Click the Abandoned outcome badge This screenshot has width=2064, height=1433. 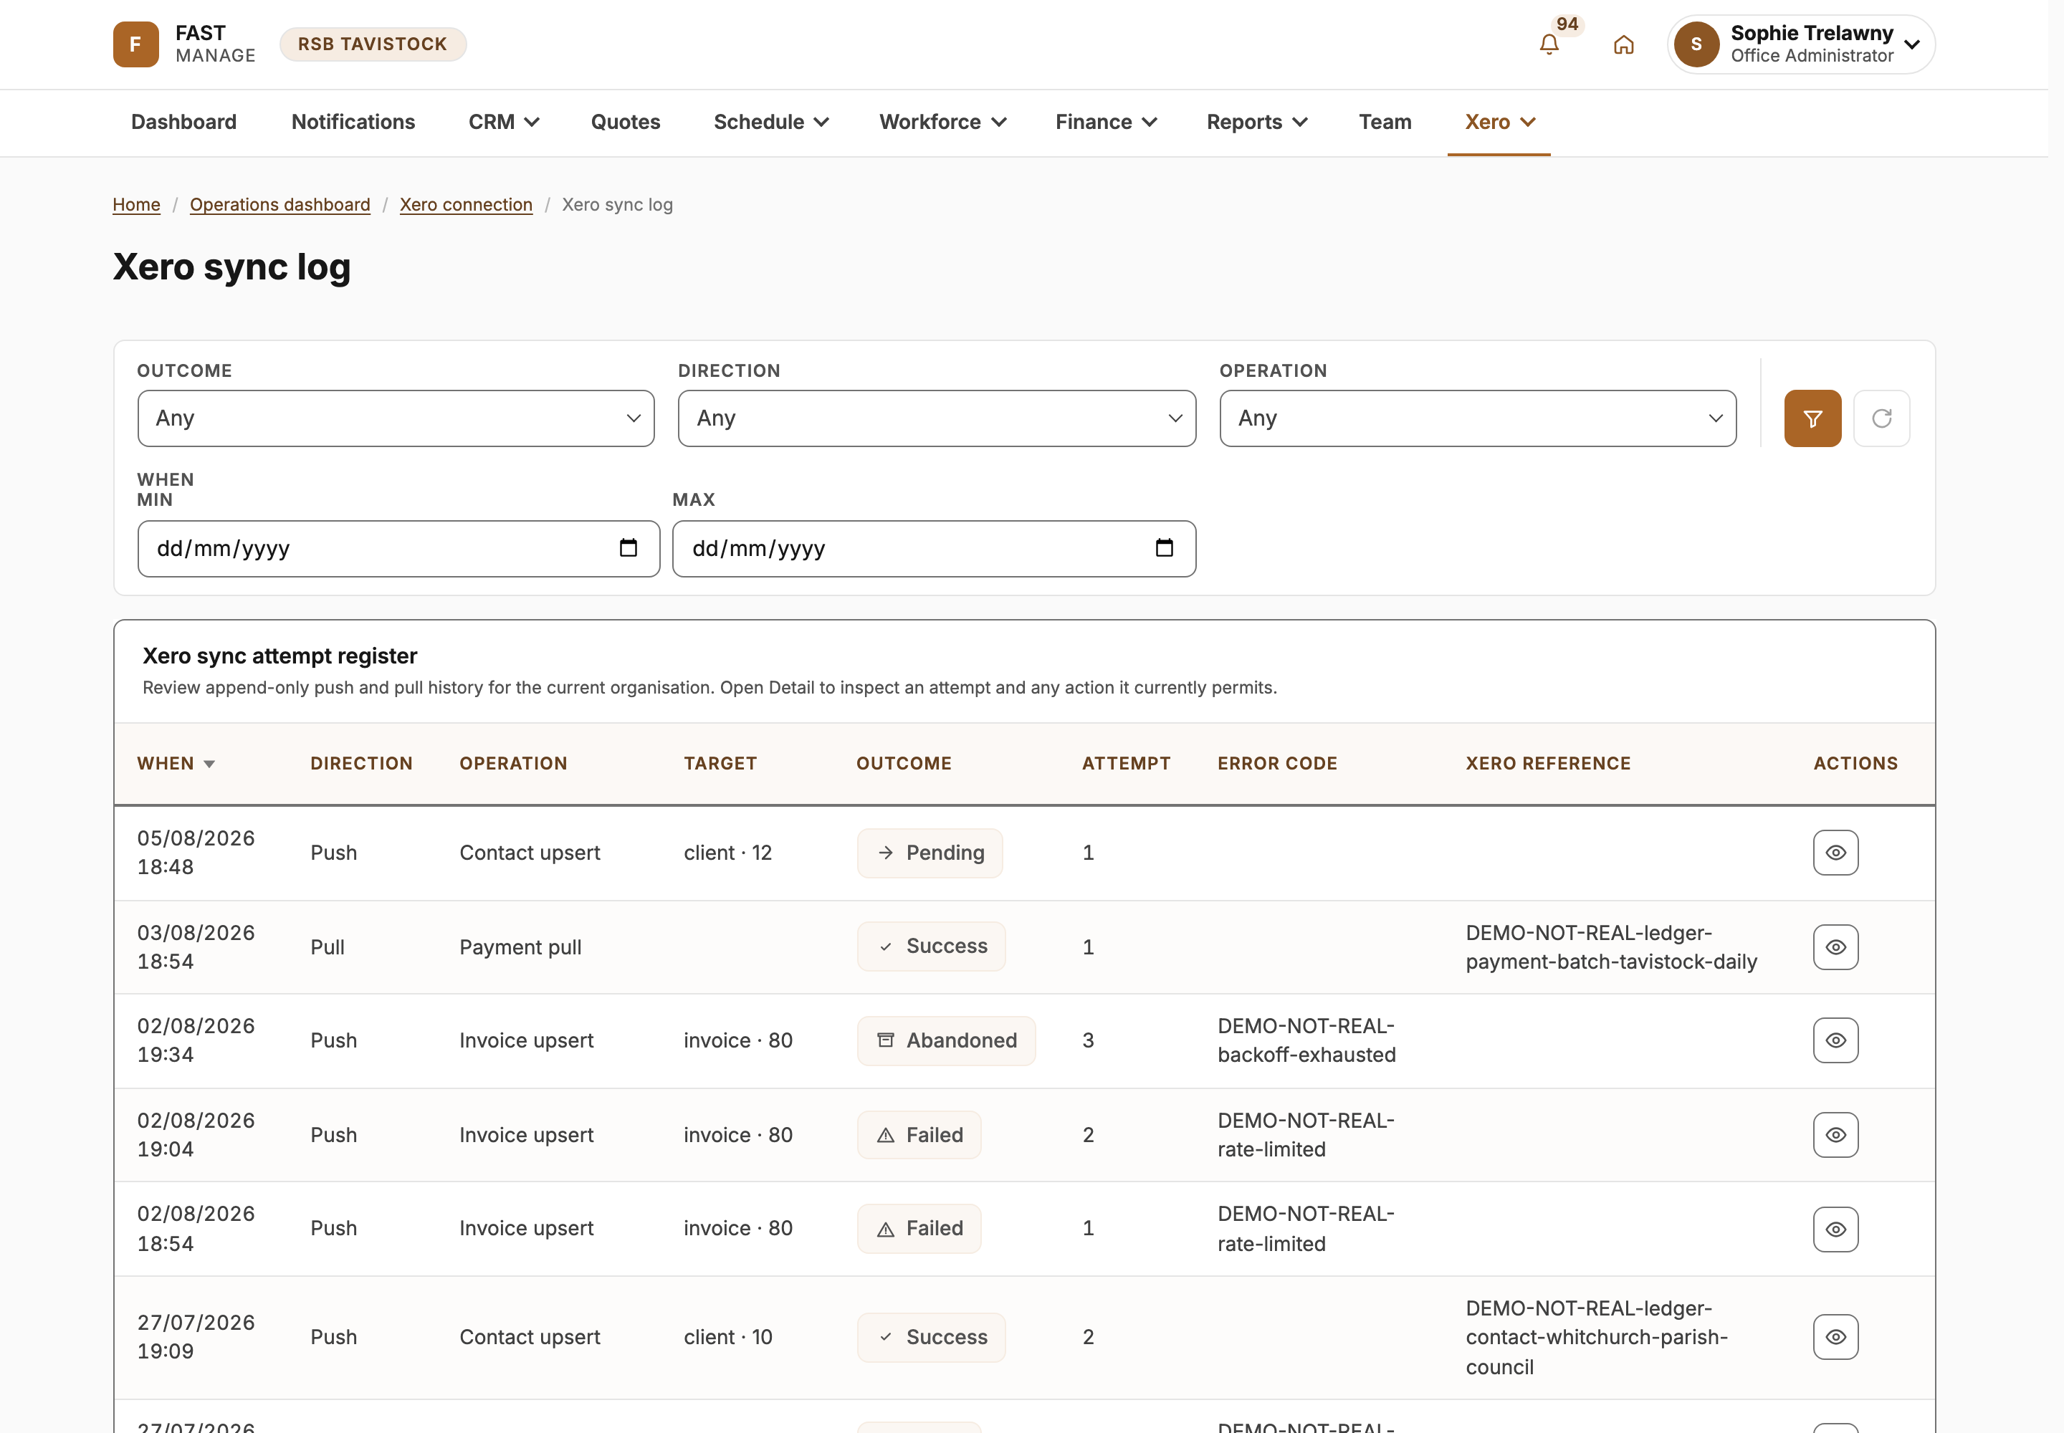tap(946, 1040)
